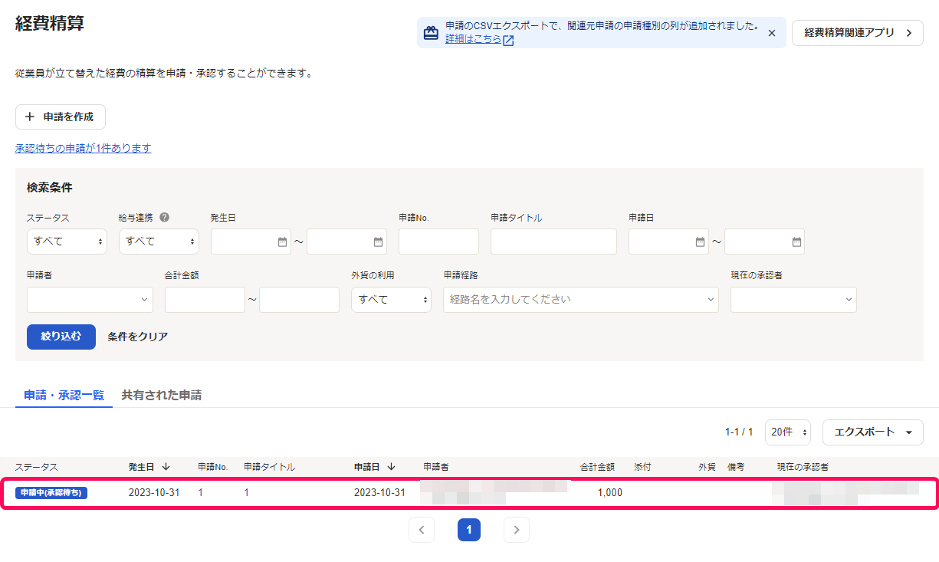939x562 pixels.
Task: Close the CSV export notification banner
Action: [x=771, y=33]
